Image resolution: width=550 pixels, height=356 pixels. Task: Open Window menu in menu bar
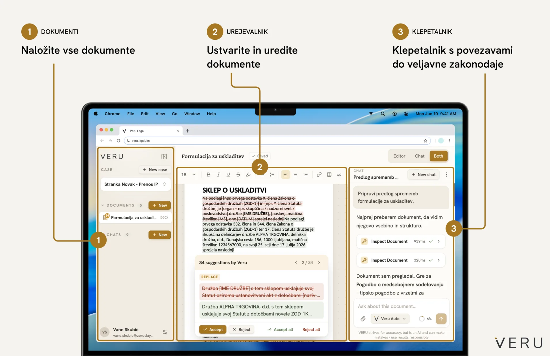192,114
